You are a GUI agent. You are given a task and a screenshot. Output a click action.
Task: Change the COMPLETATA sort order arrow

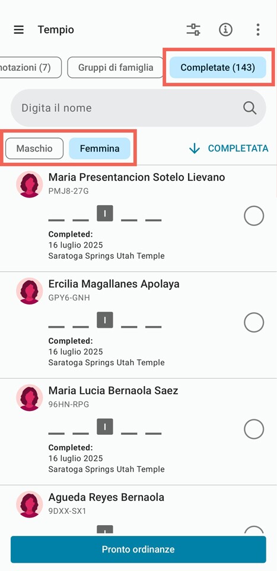[195, 148]
